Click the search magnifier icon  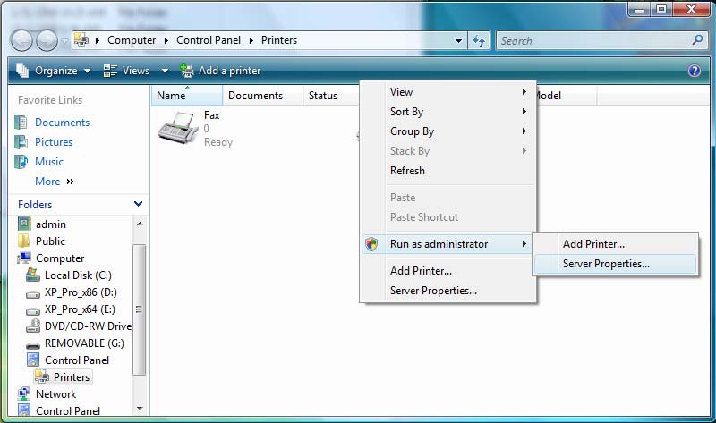[x=697, y=40]
